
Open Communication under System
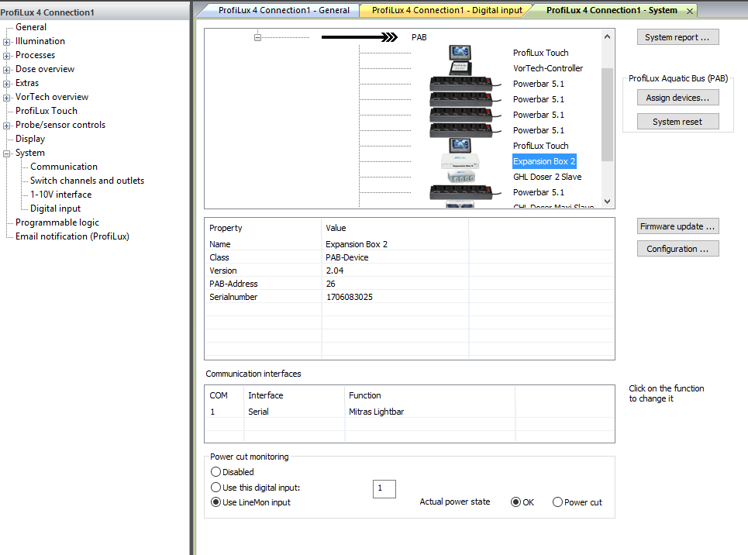[x=64, y=167]
